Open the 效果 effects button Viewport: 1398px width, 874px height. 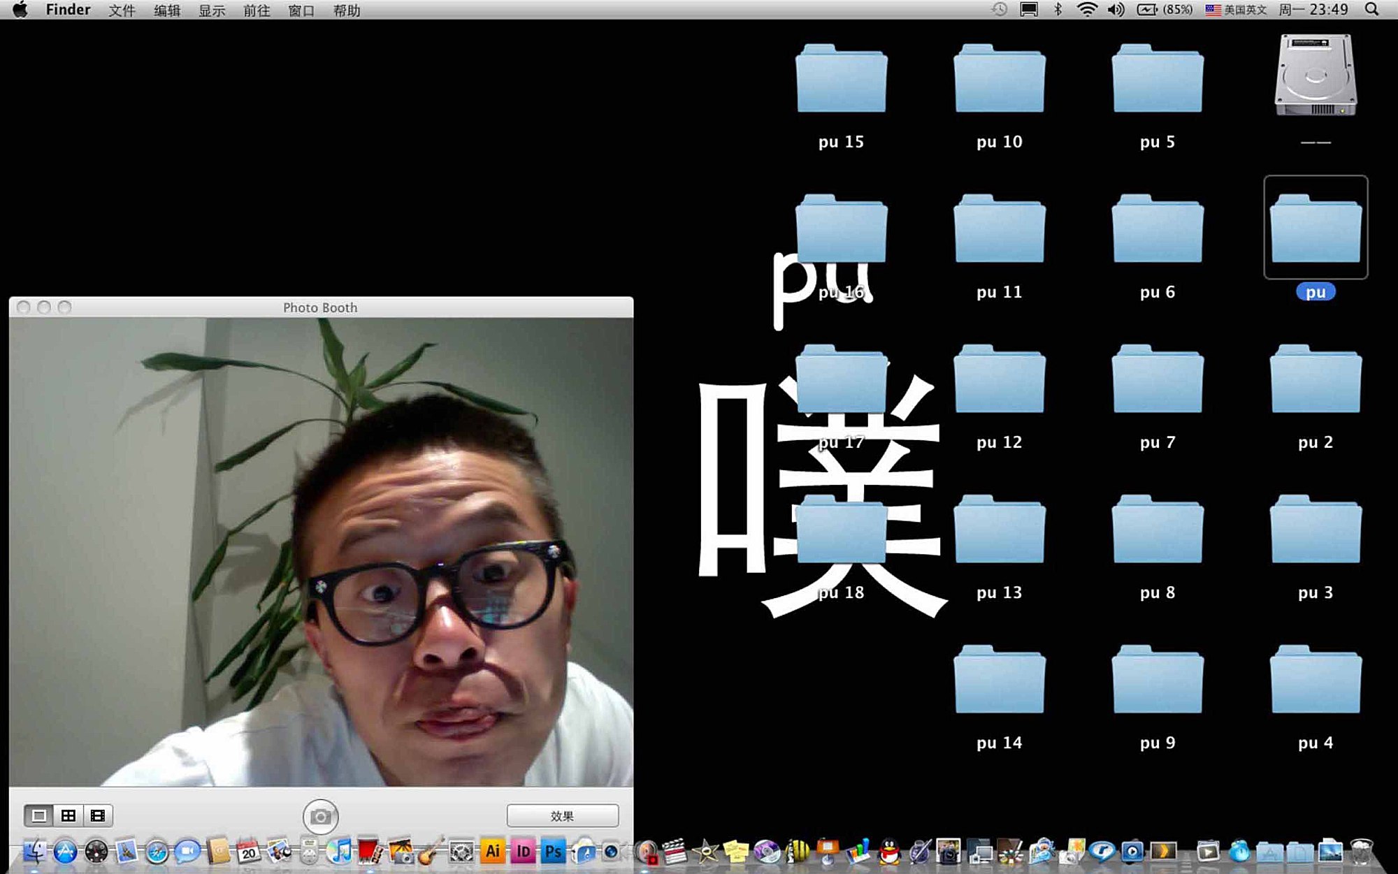(562, 815)
